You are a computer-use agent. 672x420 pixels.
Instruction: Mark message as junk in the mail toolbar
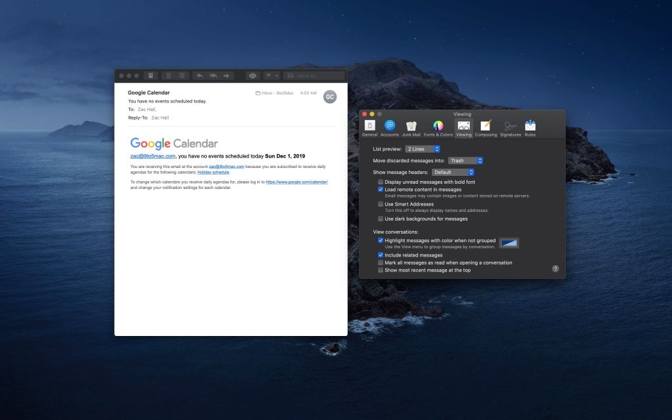tap(182, 76)
